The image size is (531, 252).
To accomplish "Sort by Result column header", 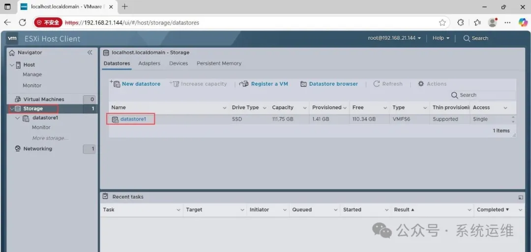I will click(404, 210).
